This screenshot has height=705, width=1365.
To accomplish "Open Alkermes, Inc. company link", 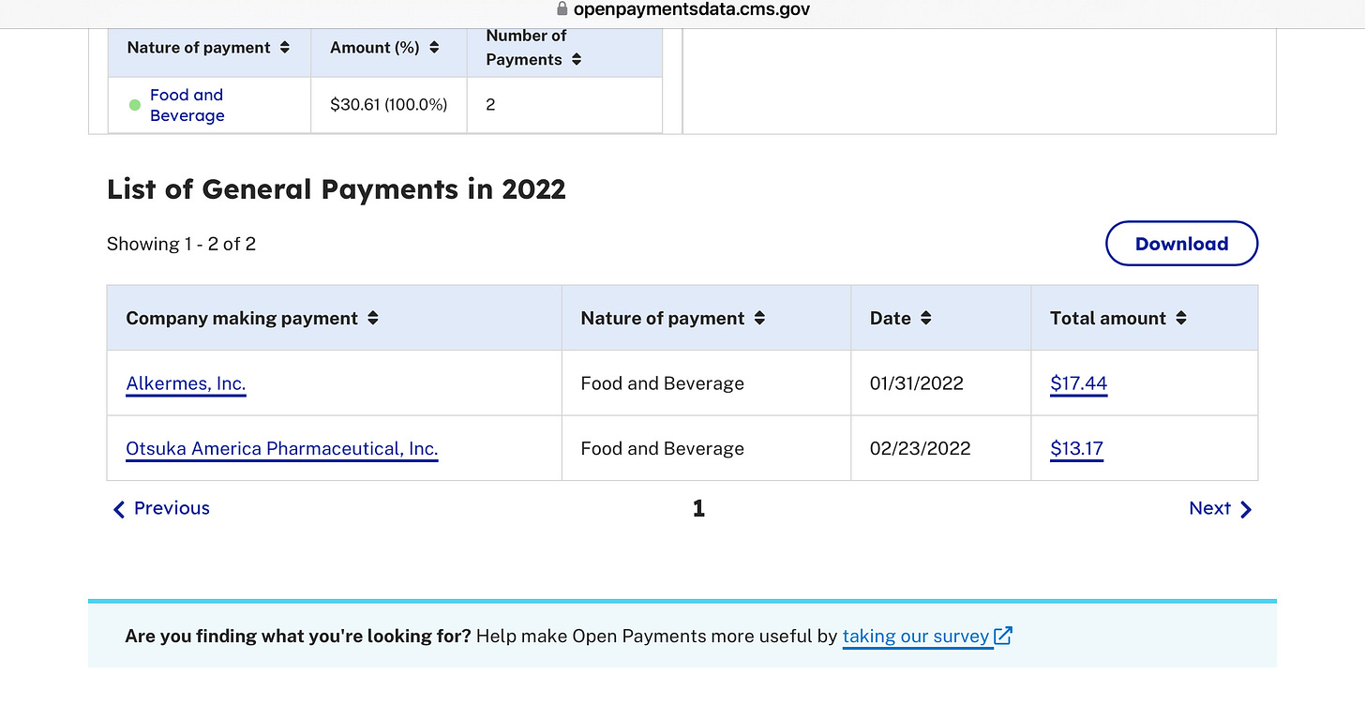I will point(186,383).
